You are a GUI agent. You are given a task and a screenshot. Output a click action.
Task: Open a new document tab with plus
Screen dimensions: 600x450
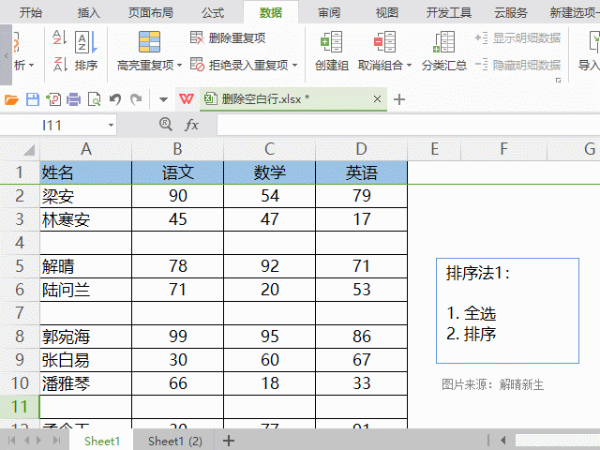[x=399, y=99]
